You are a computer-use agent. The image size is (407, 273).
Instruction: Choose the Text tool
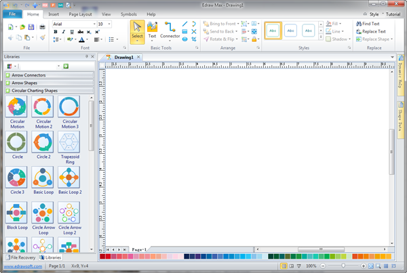click(x=152, y=31)
